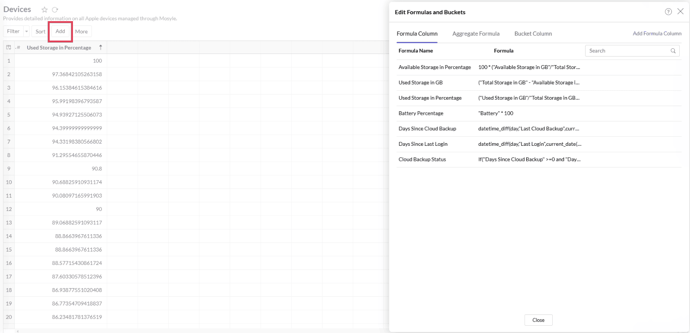Viewport: 690px width, 333px height.
Task: Expand the Filter dropdown arrow
Action: click(x=26, y=31)
